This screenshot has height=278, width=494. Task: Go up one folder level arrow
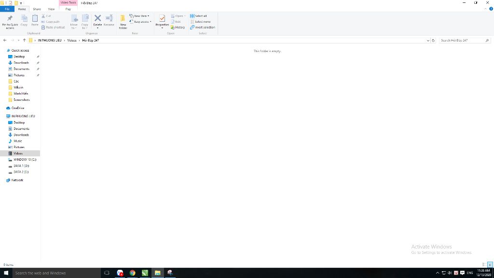click(x=24, y=41)
